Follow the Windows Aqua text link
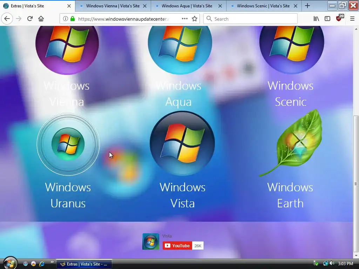Viewport: 359px width, 269px height. (178, 94)
